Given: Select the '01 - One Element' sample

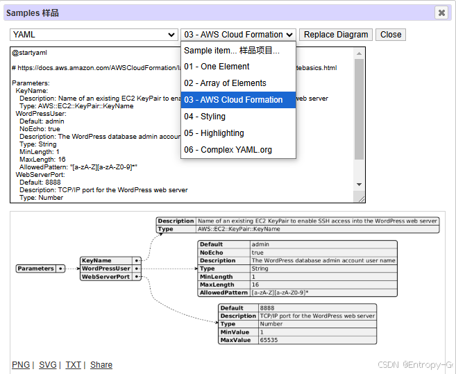Looking at the screenshot, I should coord(238,67).
